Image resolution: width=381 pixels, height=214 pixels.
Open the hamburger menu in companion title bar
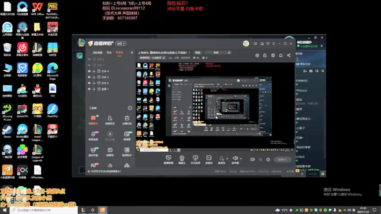273,44
